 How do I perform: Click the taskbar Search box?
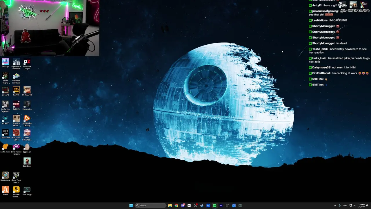(x=150, y=206)
